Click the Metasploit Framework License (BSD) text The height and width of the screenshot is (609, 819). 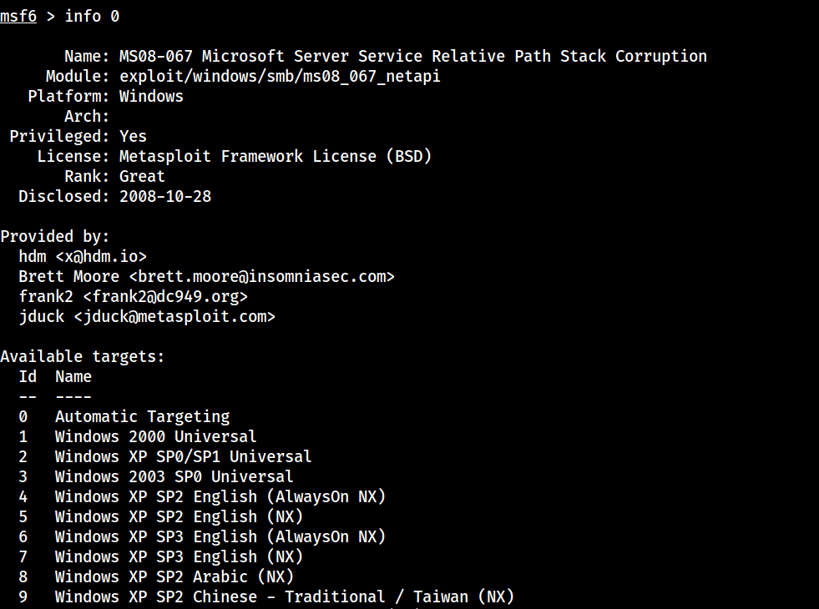276,156
